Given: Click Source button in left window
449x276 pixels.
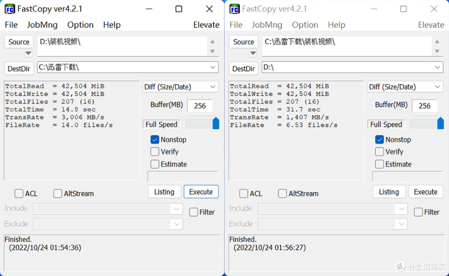Looking at the screenshot, I should 19,42.
